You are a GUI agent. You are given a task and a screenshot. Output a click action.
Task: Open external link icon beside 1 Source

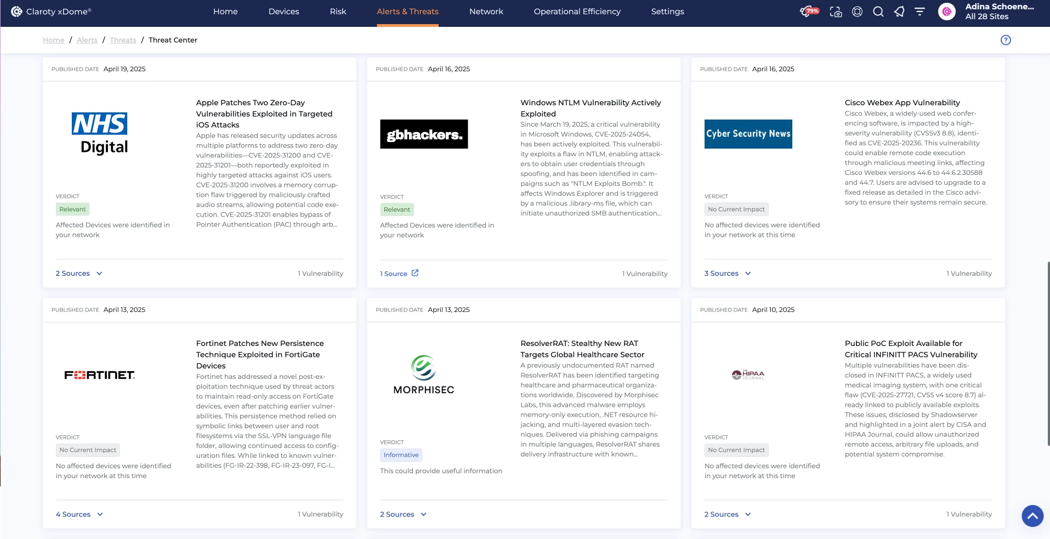pyautogui.click(x=415, y=273)
